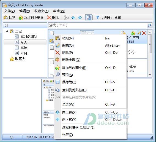
Task: Click the move down arrow in toolbar
Action: (x=80, y=18)
